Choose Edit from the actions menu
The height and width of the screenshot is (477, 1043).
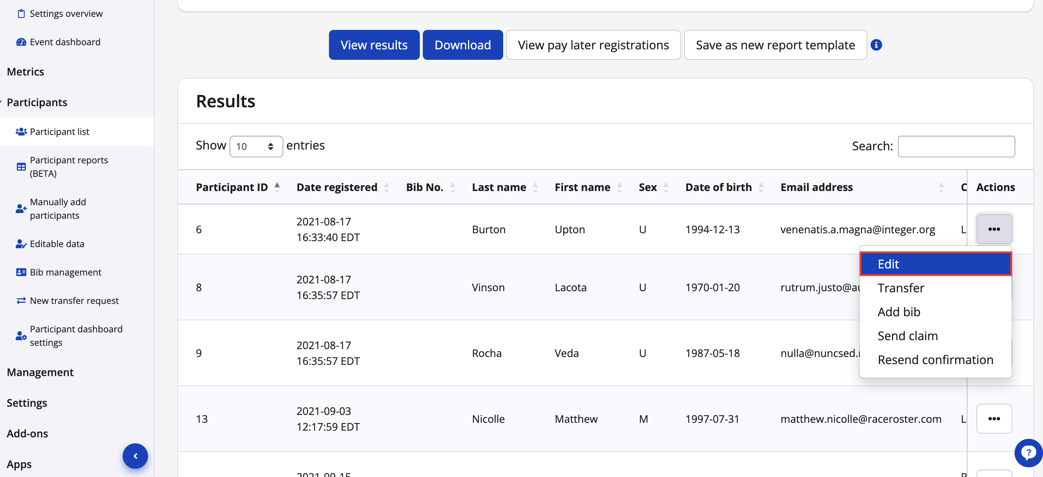[x=935, y=264]
